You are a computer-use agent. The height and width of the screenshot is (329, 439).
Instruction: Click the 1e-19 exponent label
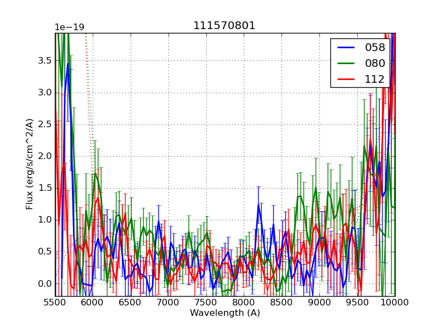(69, 27)
